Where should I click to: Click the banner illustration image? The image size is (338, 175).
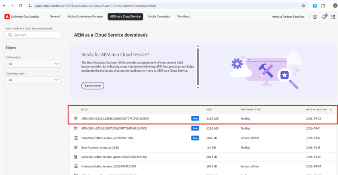point(267,70)
